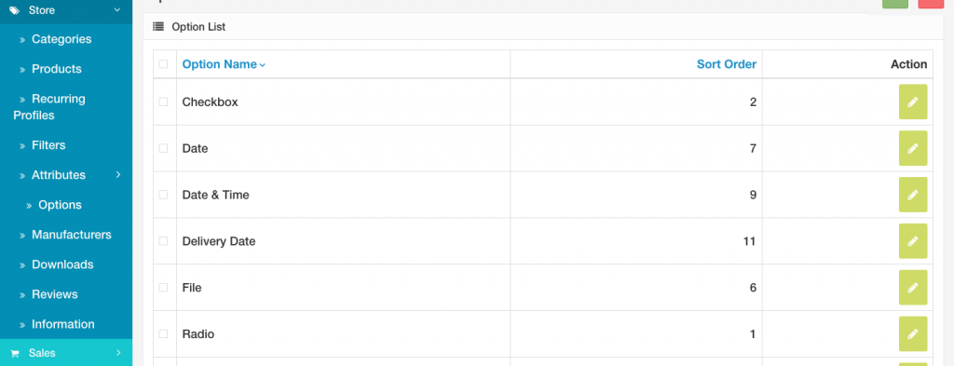
Task: Toggle the select-all checkbox in table header
Action: (163, 64)
